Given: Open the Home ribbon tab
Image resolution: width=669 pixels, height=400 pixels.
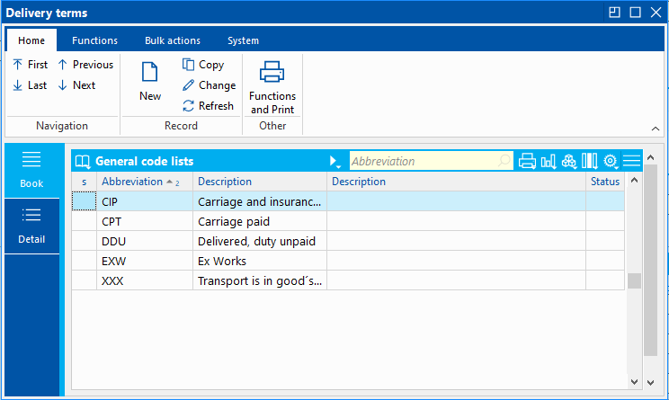Looking at the screenshot, I should [x=31, y=40].
